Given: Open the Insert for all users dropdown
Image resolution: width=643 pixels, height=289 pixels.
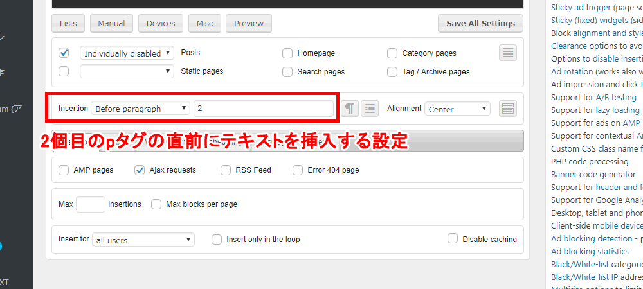Looking at the screenshot, I should click(143, 240).
